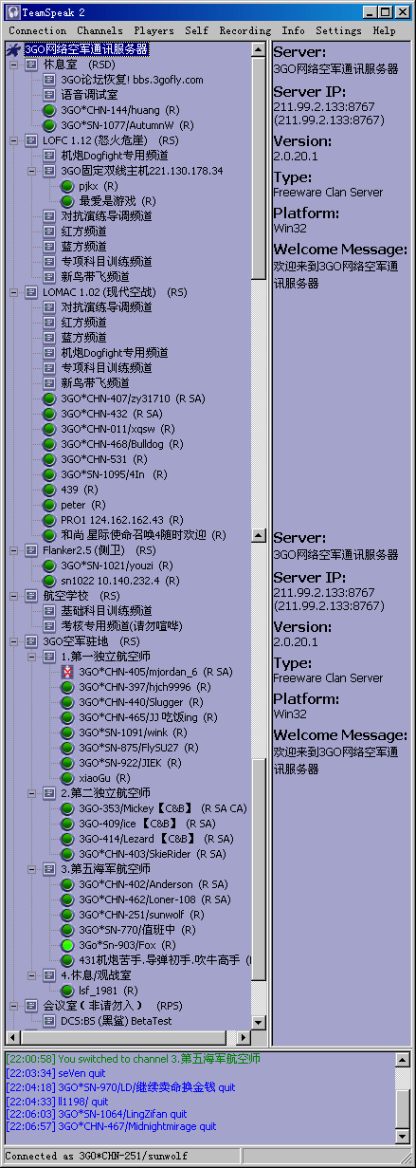The height and width of the screenshot is (1168, 416).
Task: Open the Help menu
Action: pyautogui.click(x=384, y=30)
